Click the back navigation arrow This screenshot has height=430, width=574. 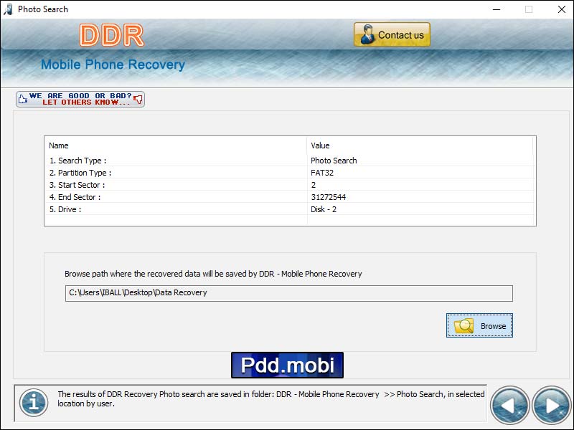point(509,404)
